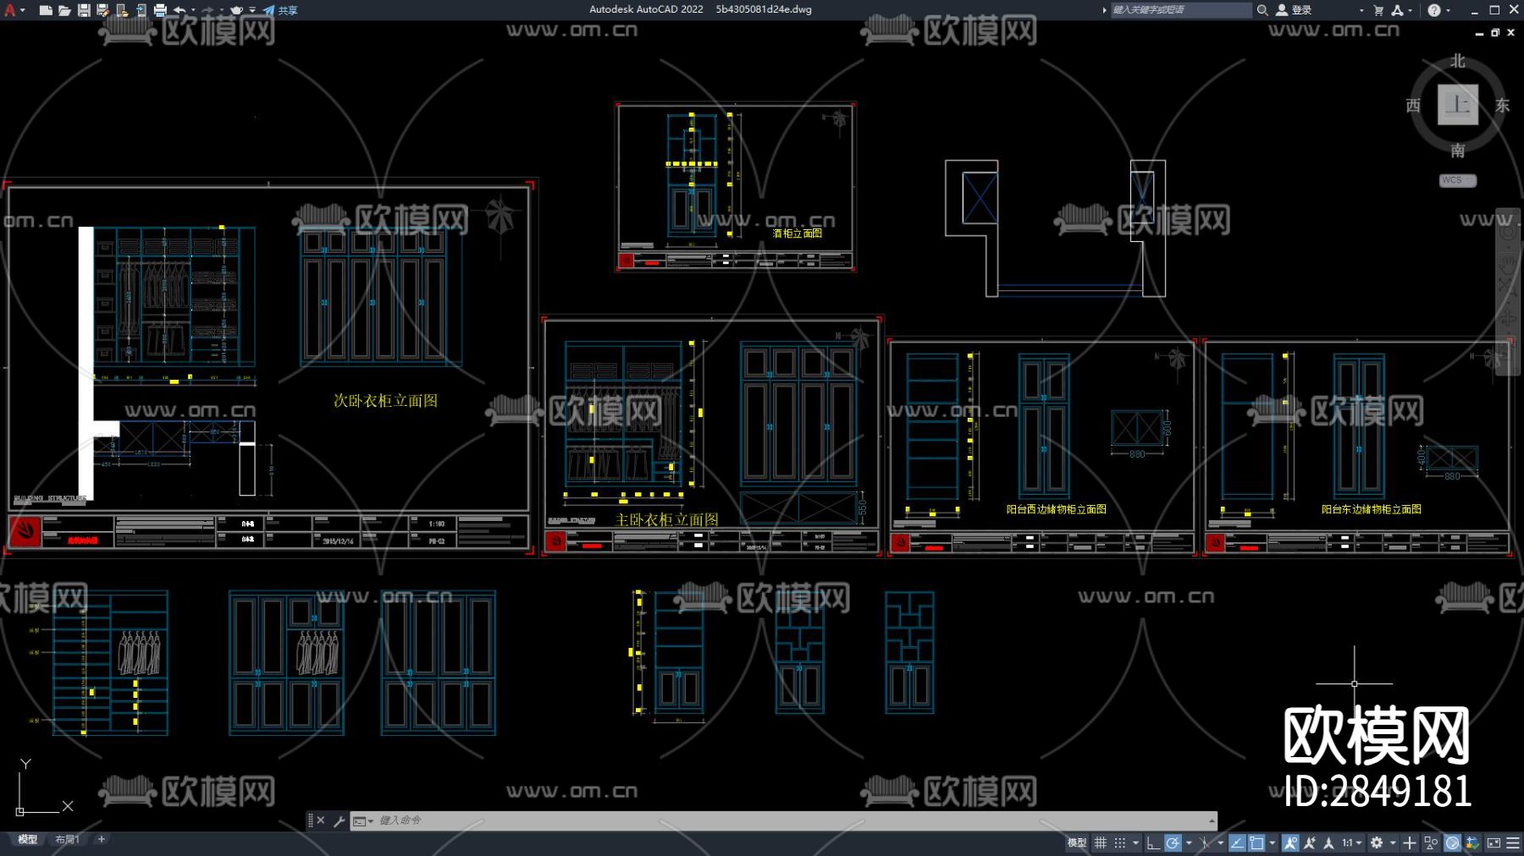Expand the object snap settings dropdown
The image size is (1524, 856).
click(1272, 842)
